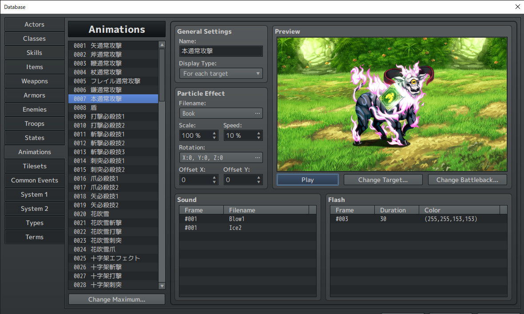Play the animation preview
524x314 pixels.
[x=307, y=179]
